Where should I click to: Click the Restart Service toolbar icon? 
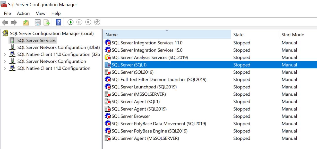[x=97, y=22]
